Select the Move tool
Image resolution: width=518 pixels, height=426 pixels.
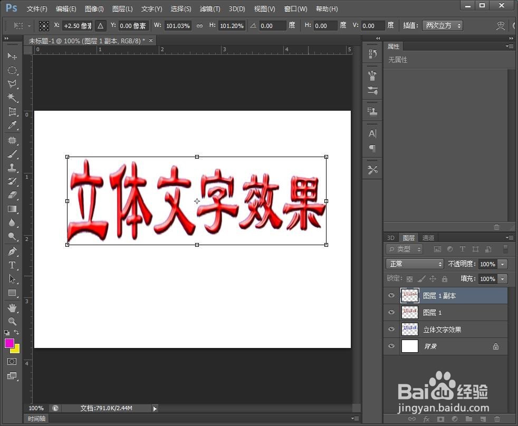(x=13, y=56)
